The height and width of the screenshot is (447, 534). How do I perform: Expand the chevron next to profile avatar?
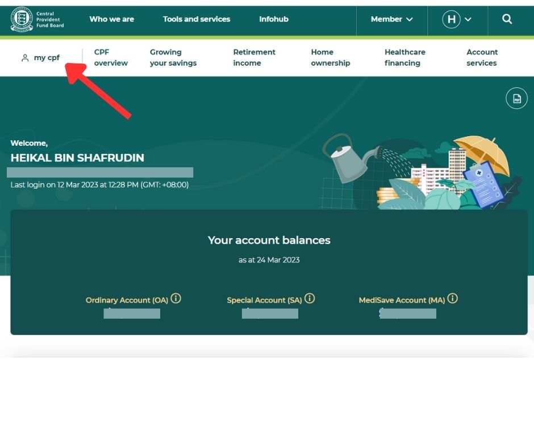click(x=468, y=19)
